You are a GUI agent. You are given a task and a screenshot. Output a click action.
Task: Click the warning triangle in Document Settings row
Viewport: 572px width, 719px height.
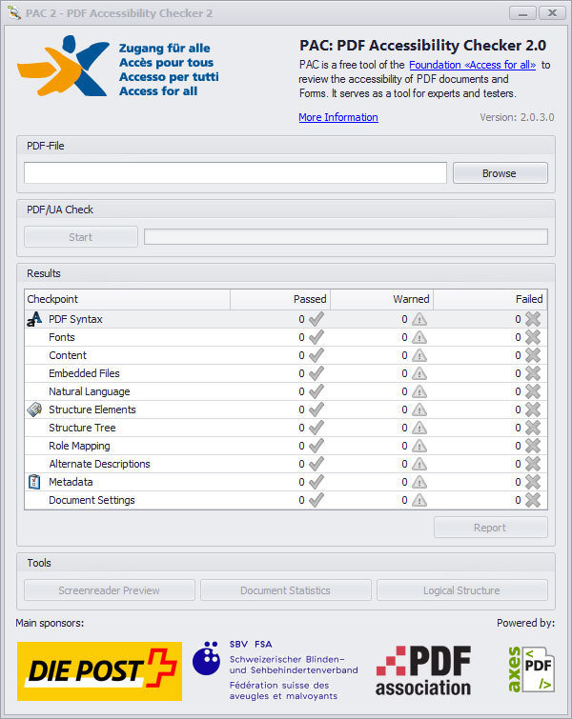pyautogui.click(x=419, y=500)
